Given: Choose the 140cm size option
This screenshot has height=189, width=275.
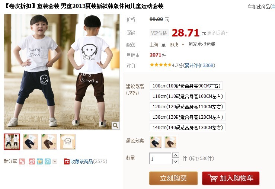Looking at the screenshot, I should [188, 128].
